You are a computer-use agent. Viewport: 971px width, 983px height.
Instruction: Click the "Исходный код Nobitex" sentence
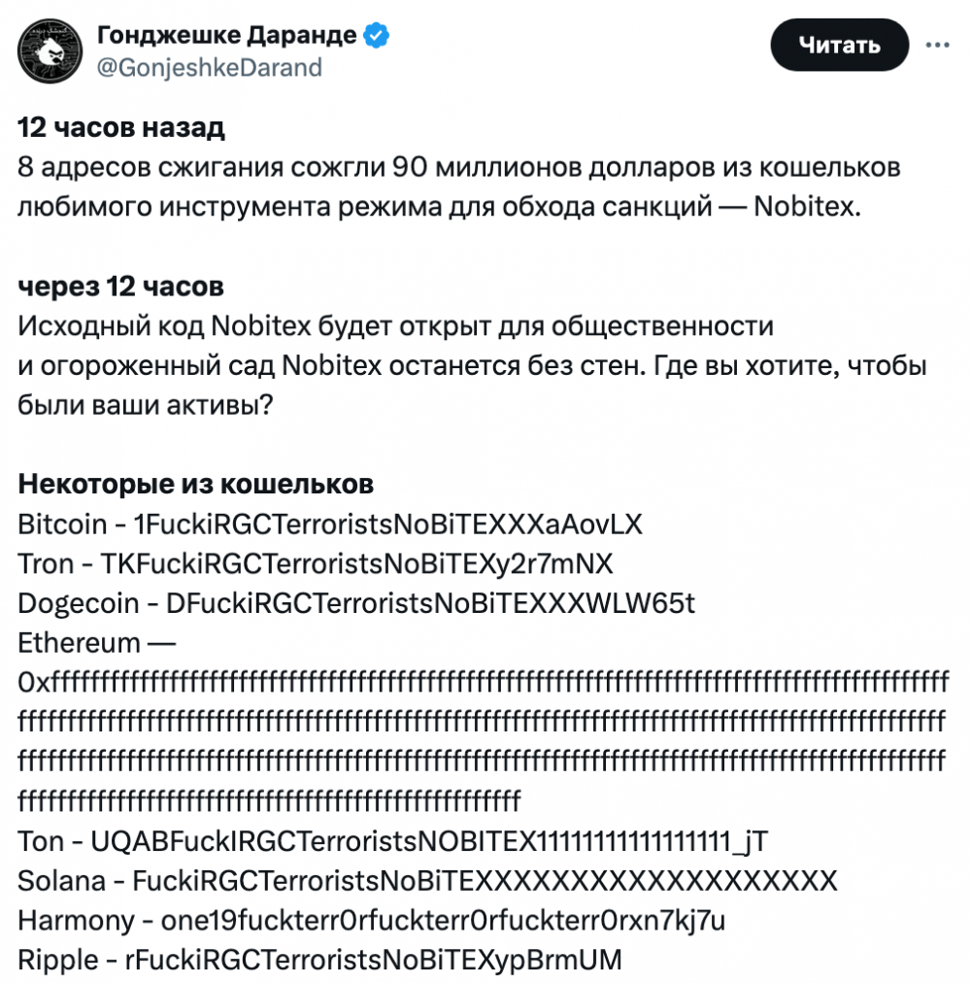coord(396,326)
